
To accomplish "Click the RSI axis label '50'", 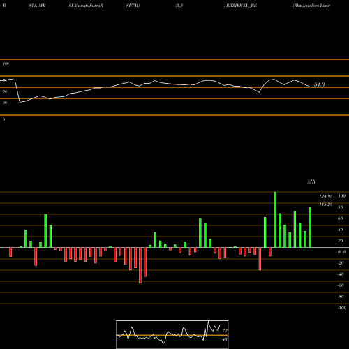I will [x=5, y=91].
